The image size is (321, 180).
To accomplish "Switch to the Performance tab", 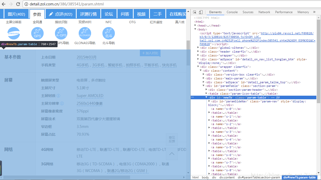I will (x=284, y=12).
